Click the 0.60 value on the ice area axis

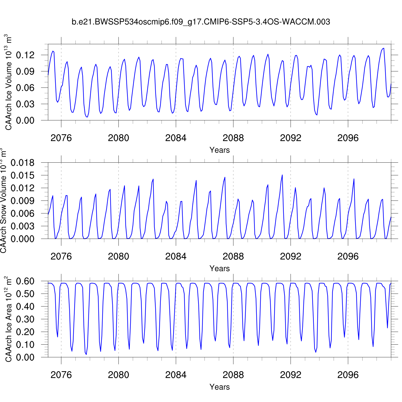[x=25, y=281]
